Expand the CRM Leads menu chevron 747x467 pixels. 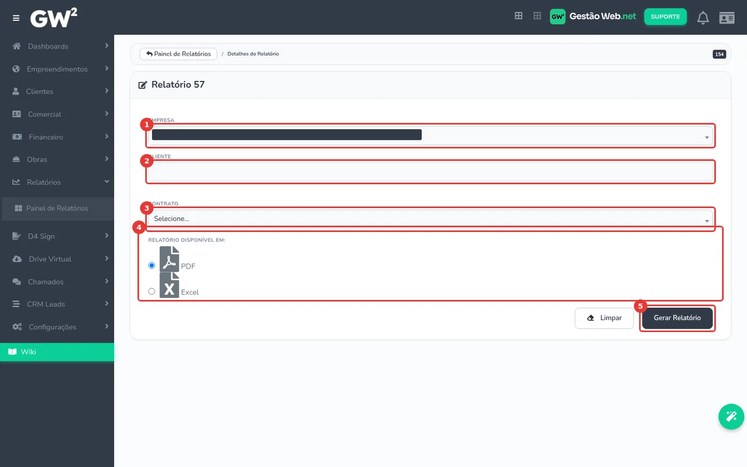107,304
